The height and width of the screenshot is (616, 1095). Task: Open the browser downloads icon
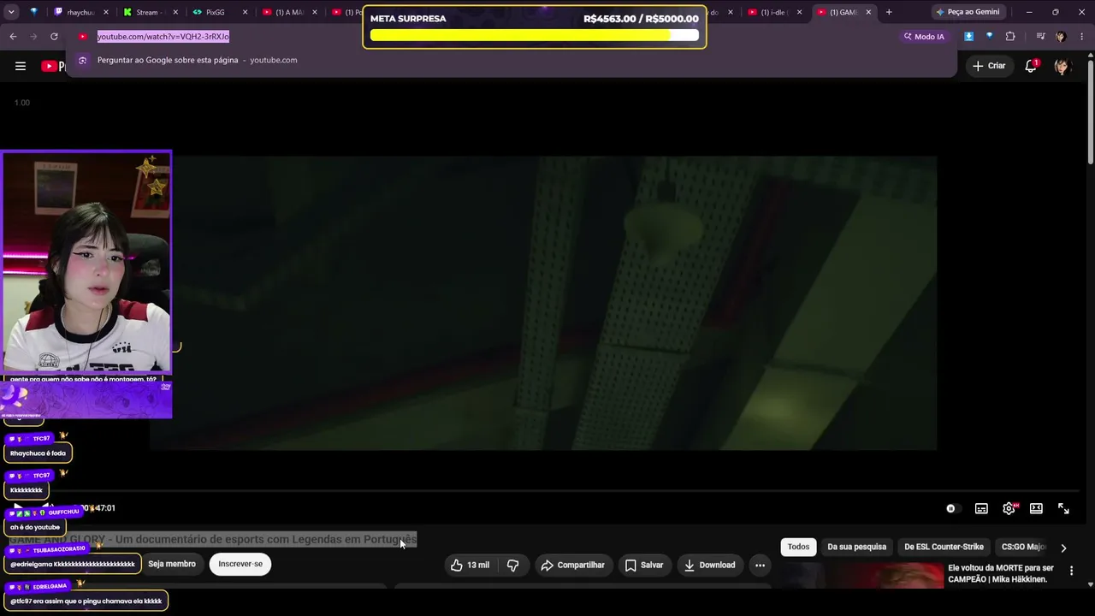tap(968, 37)
